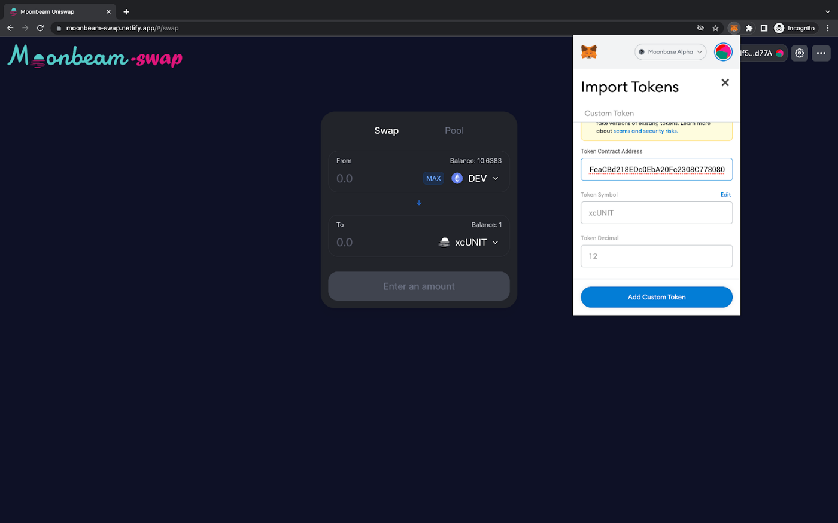Open the scams and security risks link

tap(645, 131)
